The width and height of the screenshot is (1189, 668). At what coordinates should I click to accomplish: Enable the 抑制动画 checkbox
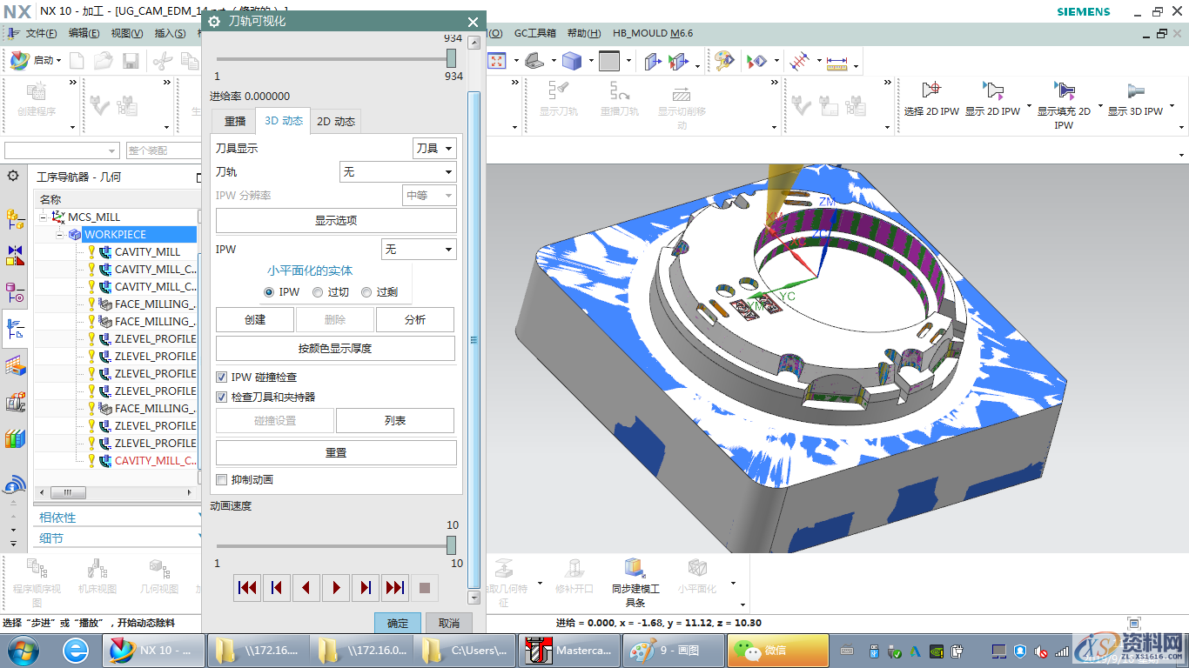(222, 479)
